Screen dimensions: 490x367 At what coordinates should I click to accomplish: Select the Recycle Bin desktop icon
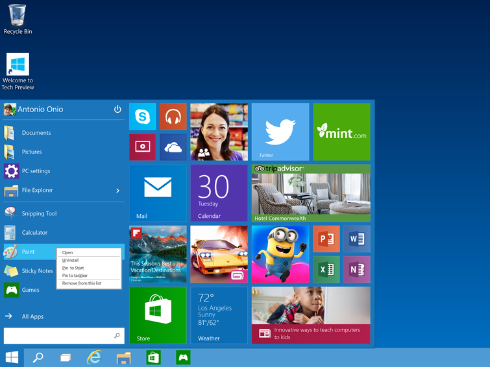18,19
